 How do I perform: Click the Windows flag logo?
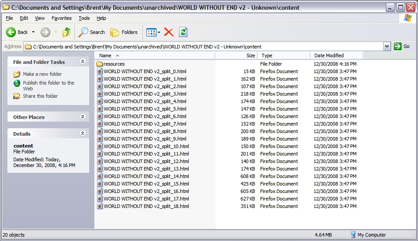(x=407, y=18)
